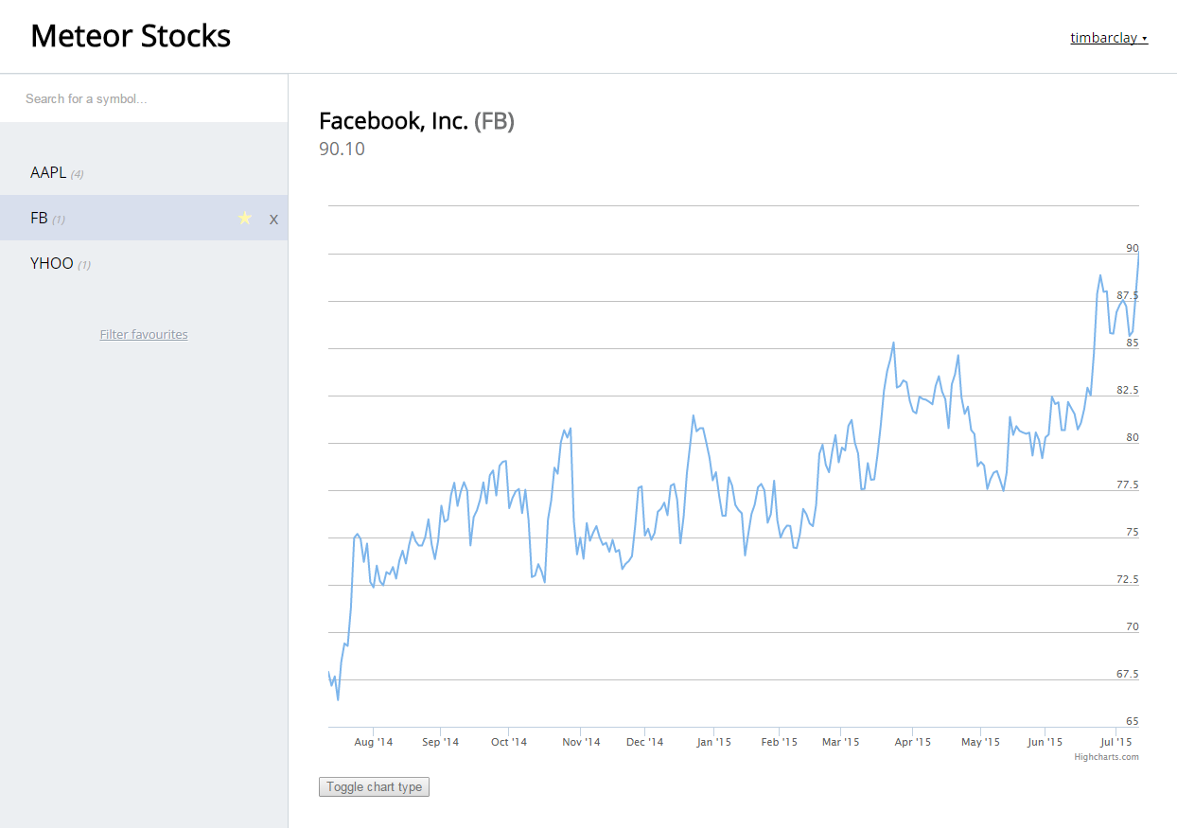Viewport: 1177px width, 828px height.
Task: Click the (1) count beside FB
Action: point(60,219)
